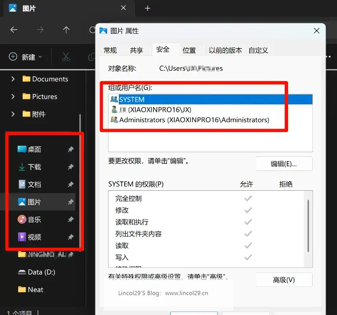Open 音乐 folder in sidebar
337x315 pixels.
tap(34, 219)
